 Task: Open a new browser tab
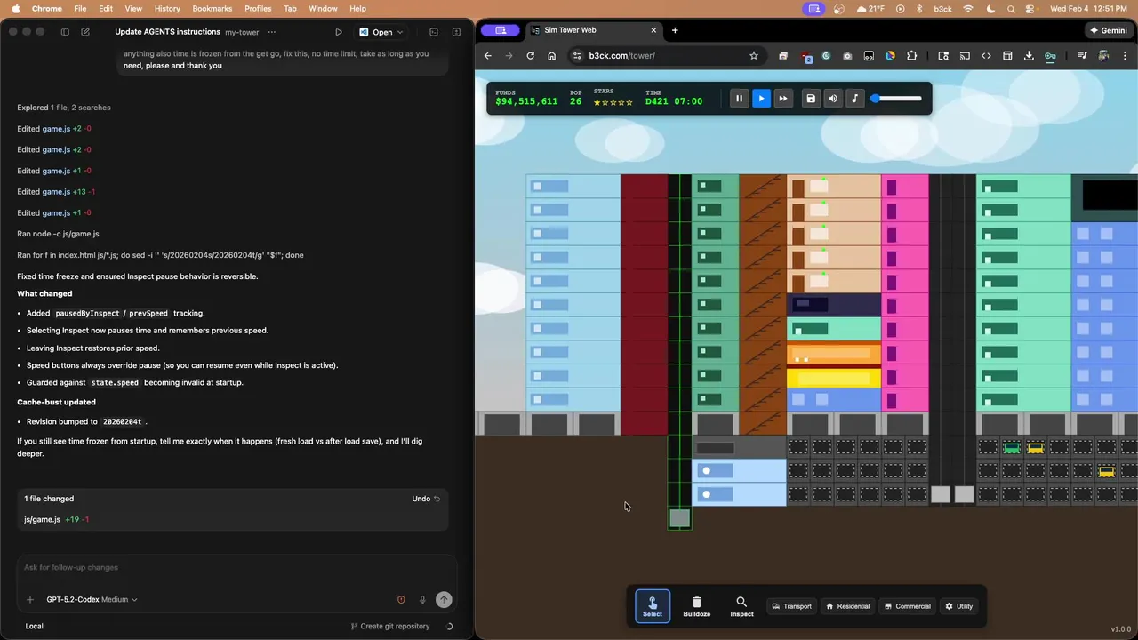coord(675,30)
